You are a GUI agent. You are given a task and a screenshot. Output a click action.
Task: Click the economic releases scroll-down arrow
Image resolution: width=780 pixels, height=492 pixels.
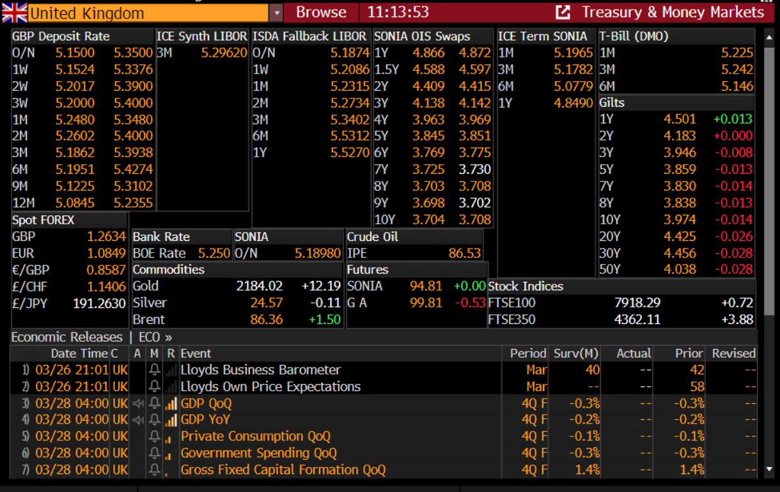769,470
